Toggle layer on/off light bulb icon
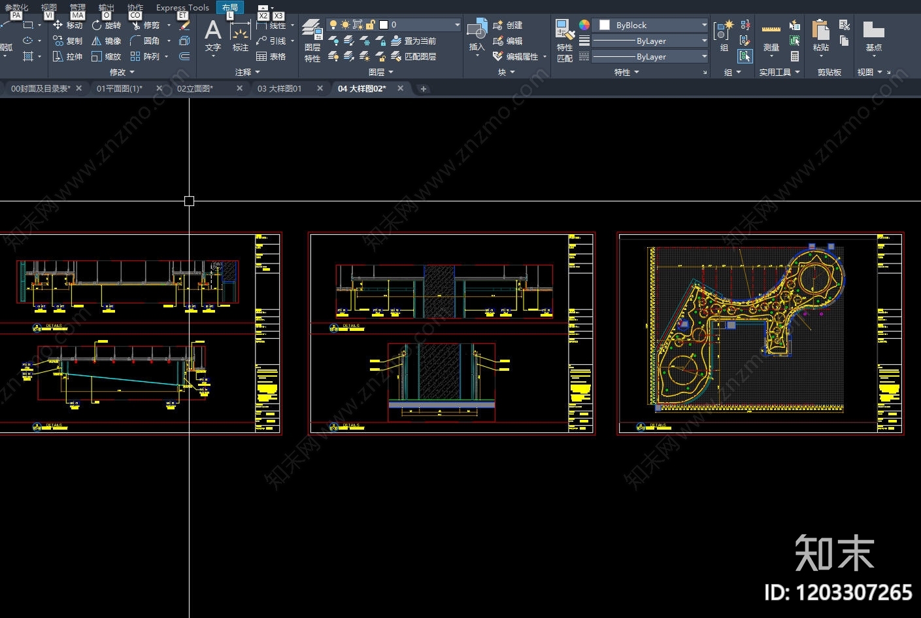This screenshot has width=921, height=618. point(333,25)
